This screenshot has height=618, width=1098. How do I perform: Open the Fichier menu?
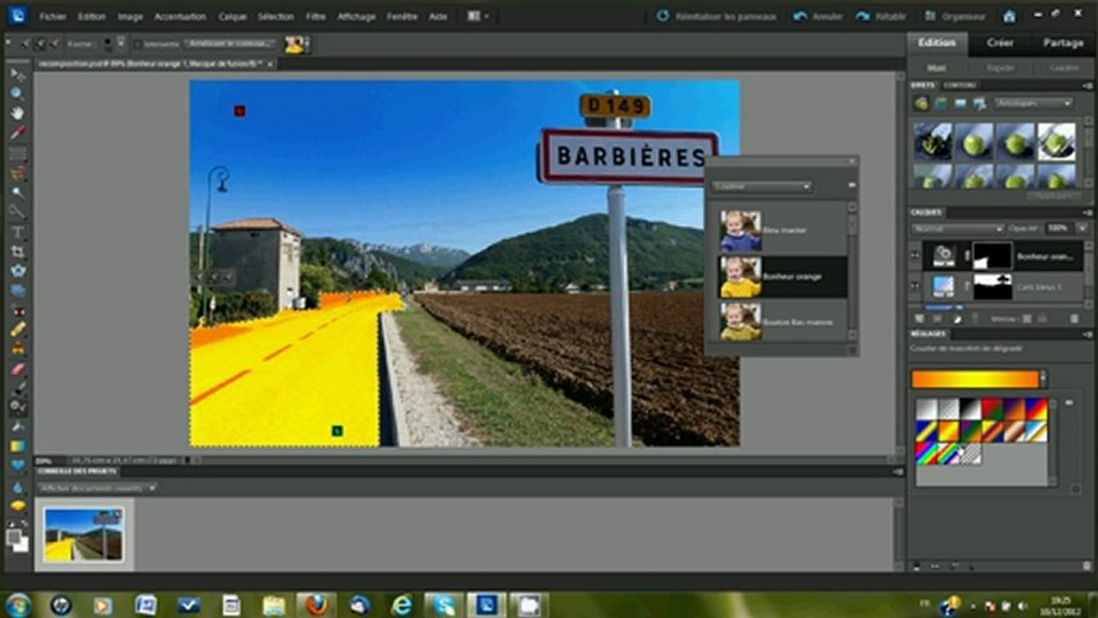[x=52, y=16]
